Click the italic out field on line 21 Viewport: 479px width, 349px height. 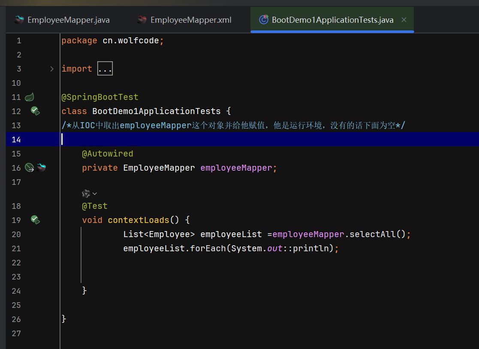coord(274,249)
